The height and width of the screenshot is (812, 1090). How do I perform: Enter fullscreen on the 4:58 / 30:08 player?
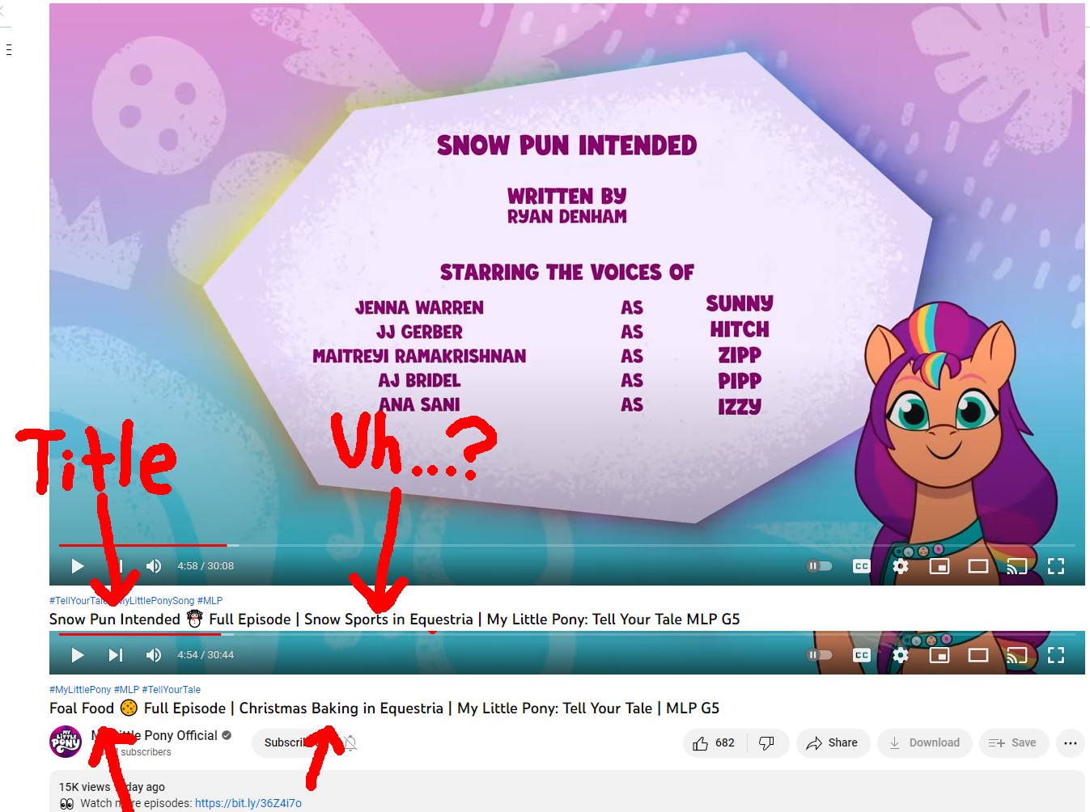tap(1056, 566)
